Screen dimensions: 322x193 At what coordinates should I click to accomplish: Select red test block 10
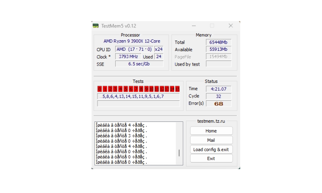tap(152, 89)
